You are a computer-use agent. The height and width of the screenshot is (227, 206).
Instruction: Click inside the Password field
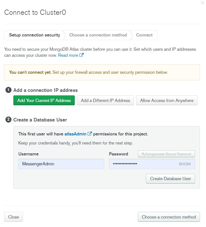click(x=143, y=164)
